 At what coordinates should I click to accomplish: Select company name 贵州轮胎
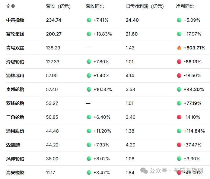point(15,89)
